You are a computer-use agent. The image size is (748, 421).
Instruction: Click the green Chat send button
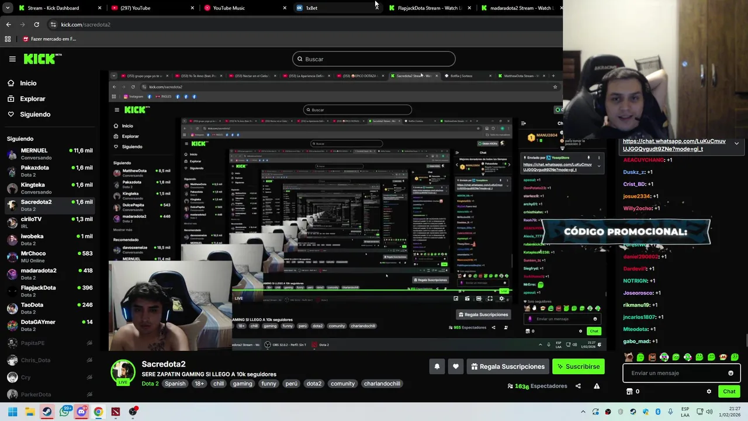point(729,392)
